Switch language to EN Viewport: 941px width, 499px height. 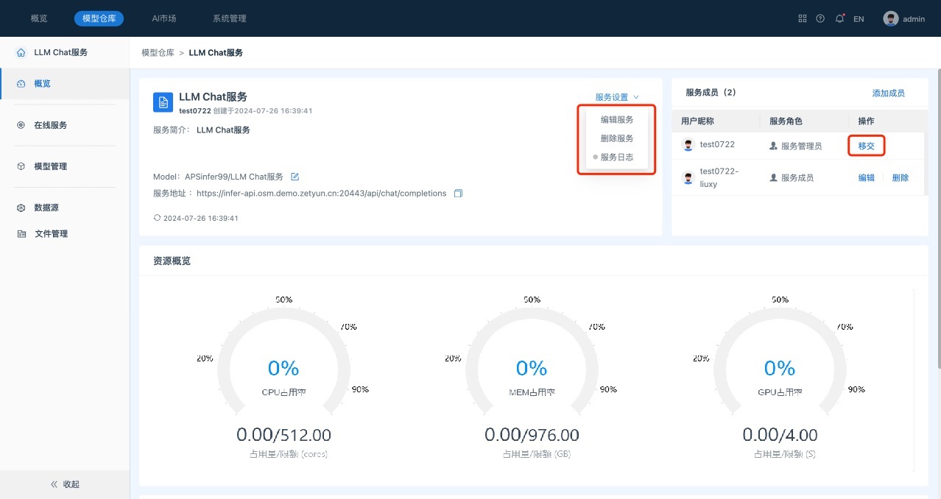859,19
